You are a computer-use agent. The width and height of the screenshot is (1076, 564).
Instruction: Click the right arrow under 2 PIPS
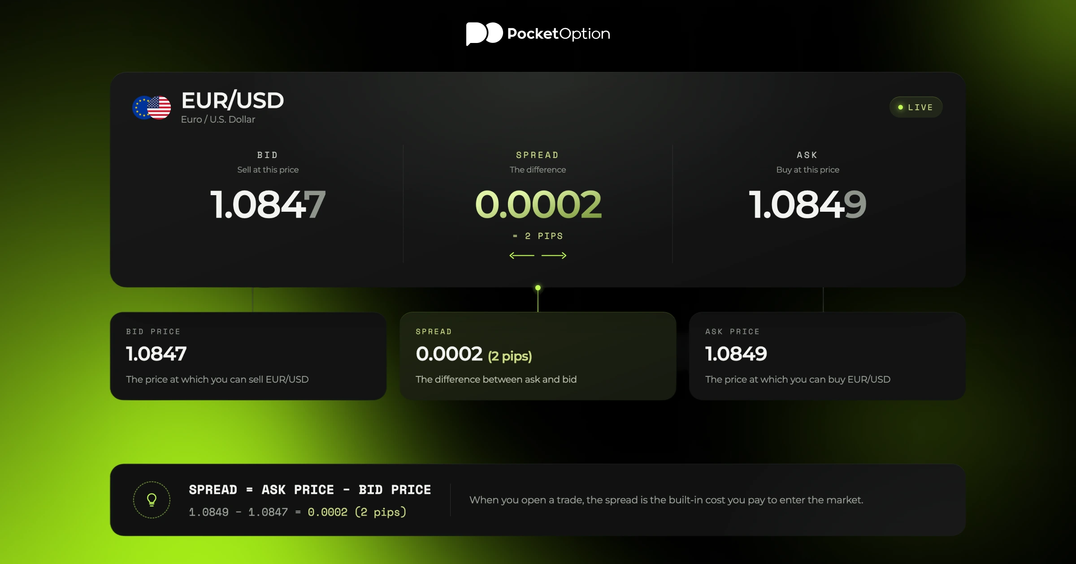pyautogui.click(x=554, y=255)
